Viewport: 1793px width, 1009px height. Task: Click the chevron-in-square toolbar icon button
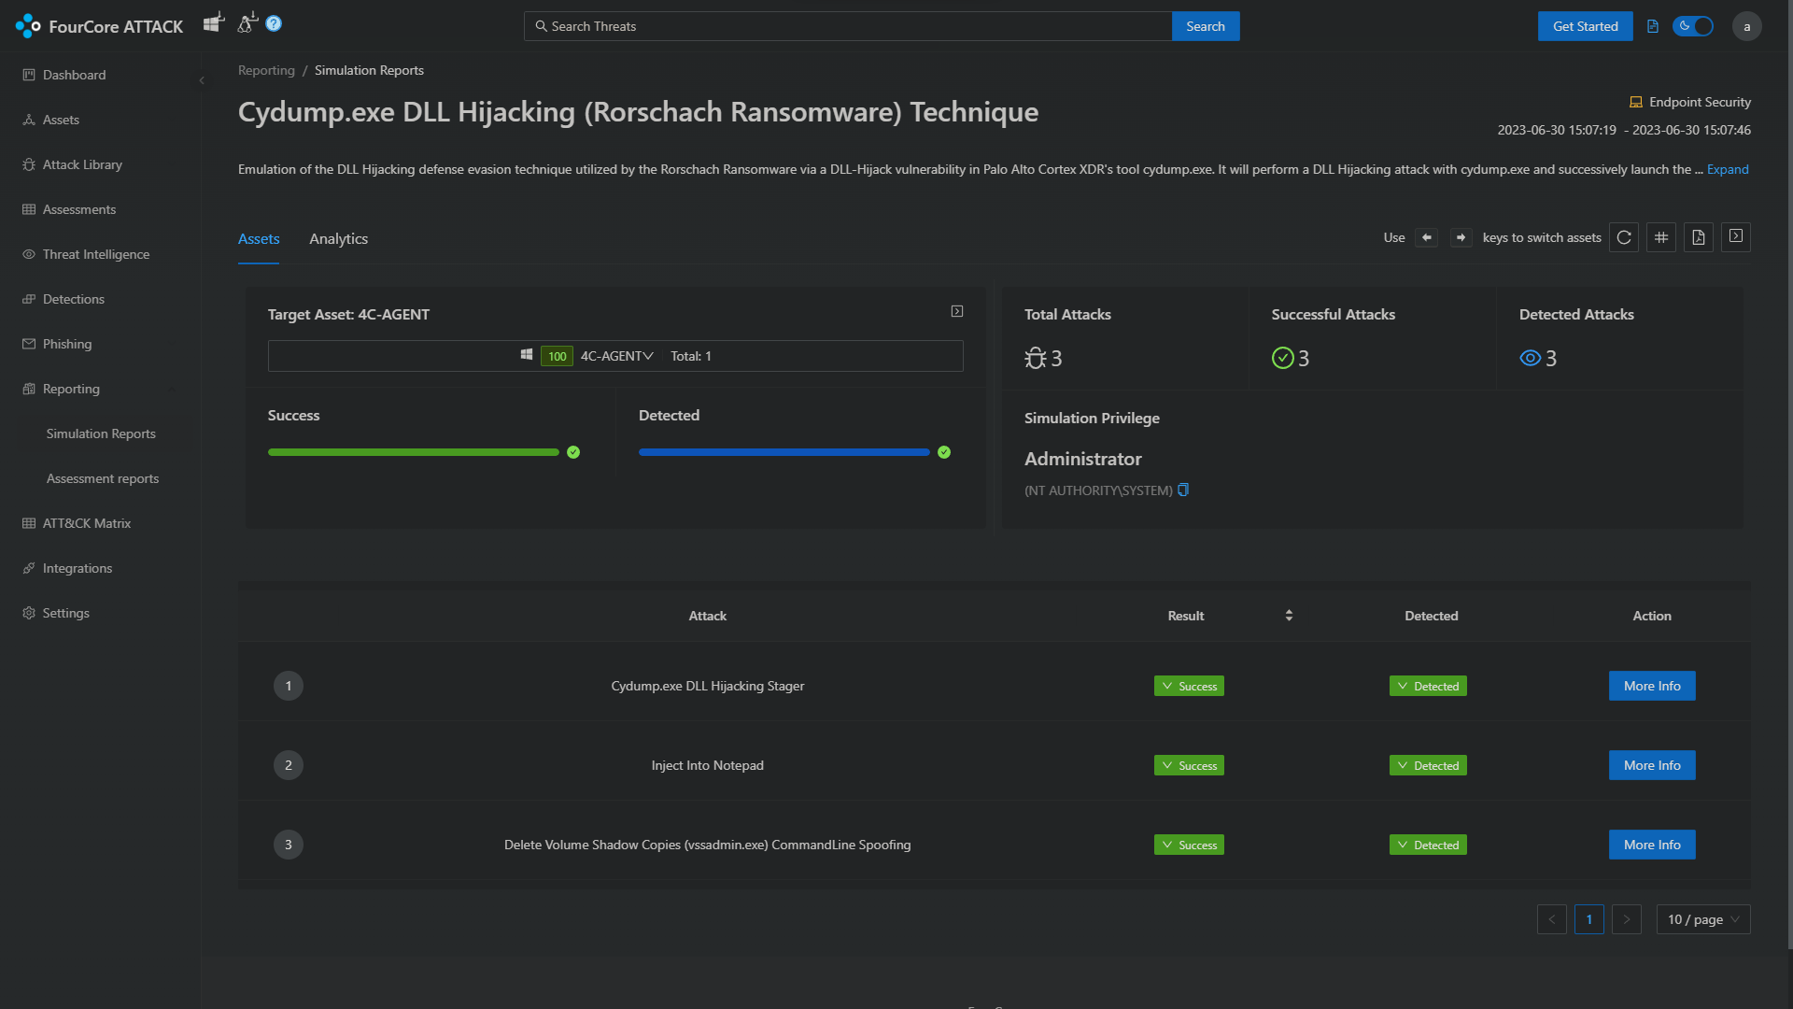[x=1736, y=236]
